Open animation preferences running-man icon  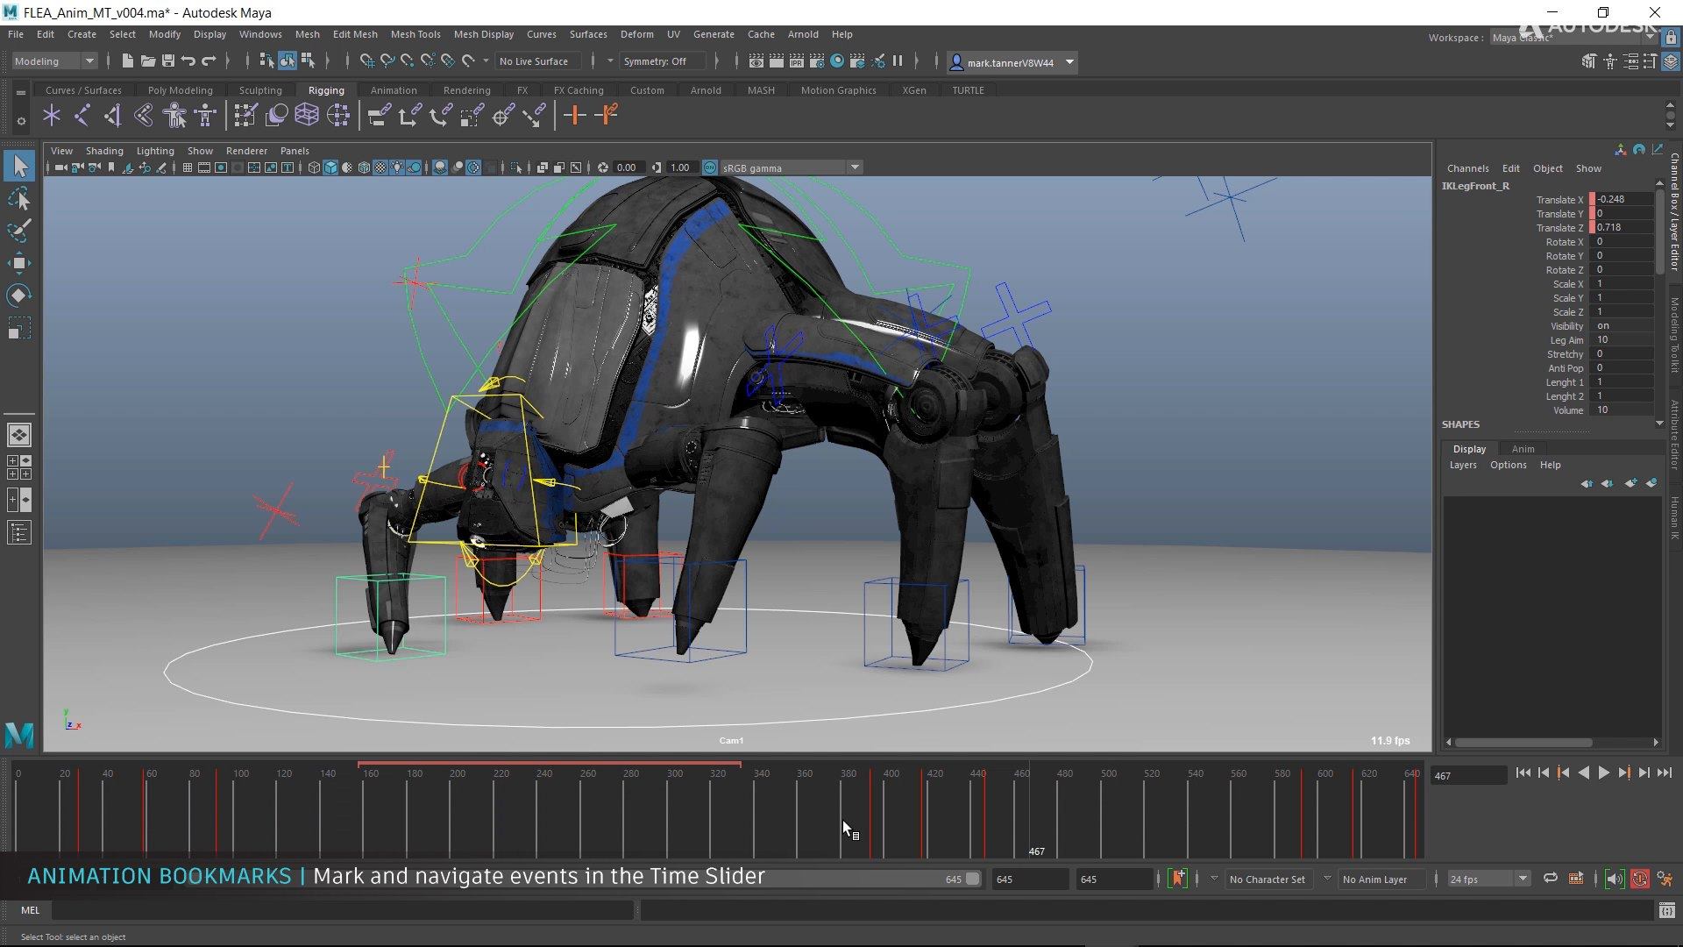(x=1665, y=879)
